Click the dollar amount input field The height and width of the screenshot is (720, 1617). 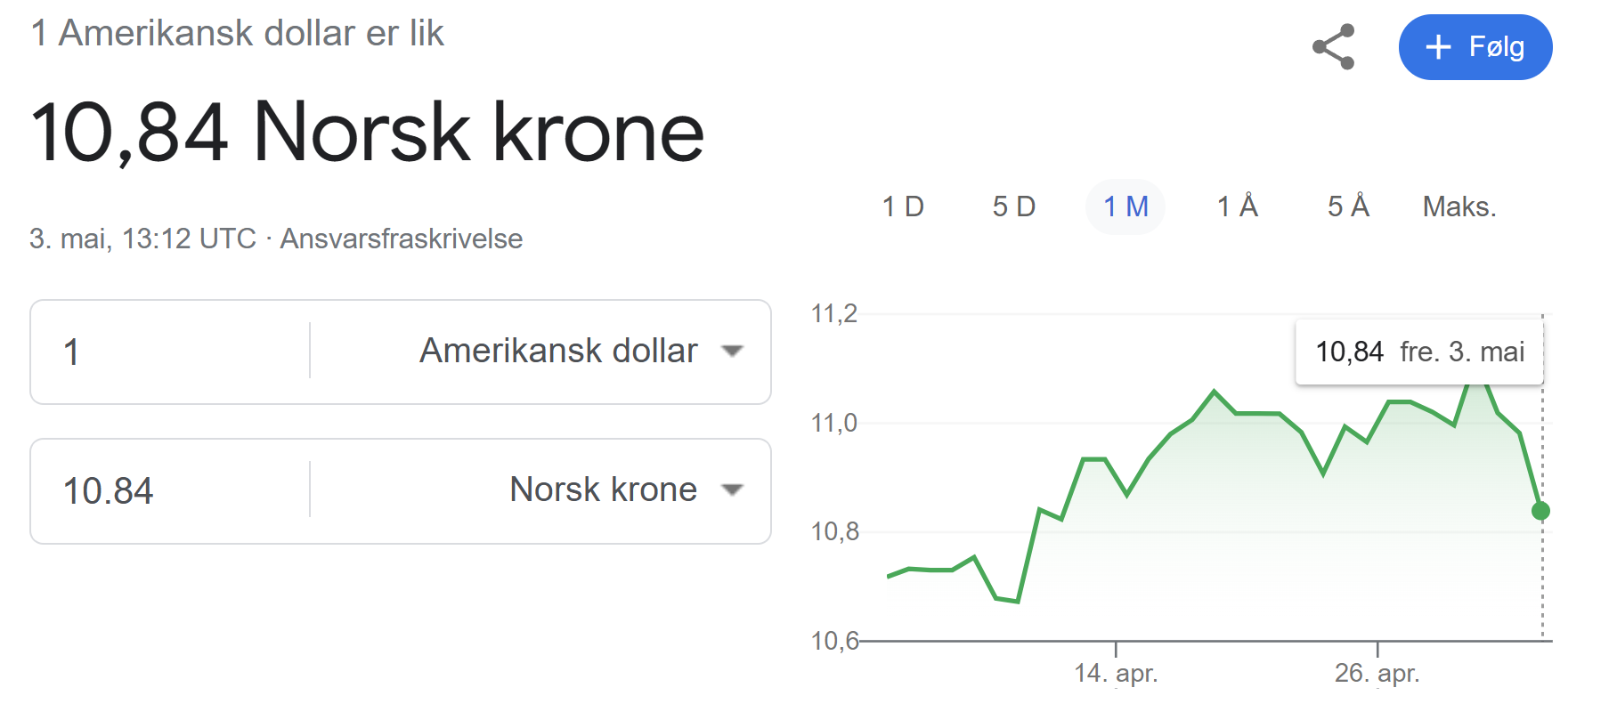tap(170, 352)
